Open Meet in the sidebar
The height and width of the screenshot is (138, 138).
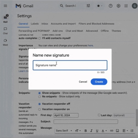[5, 42]
